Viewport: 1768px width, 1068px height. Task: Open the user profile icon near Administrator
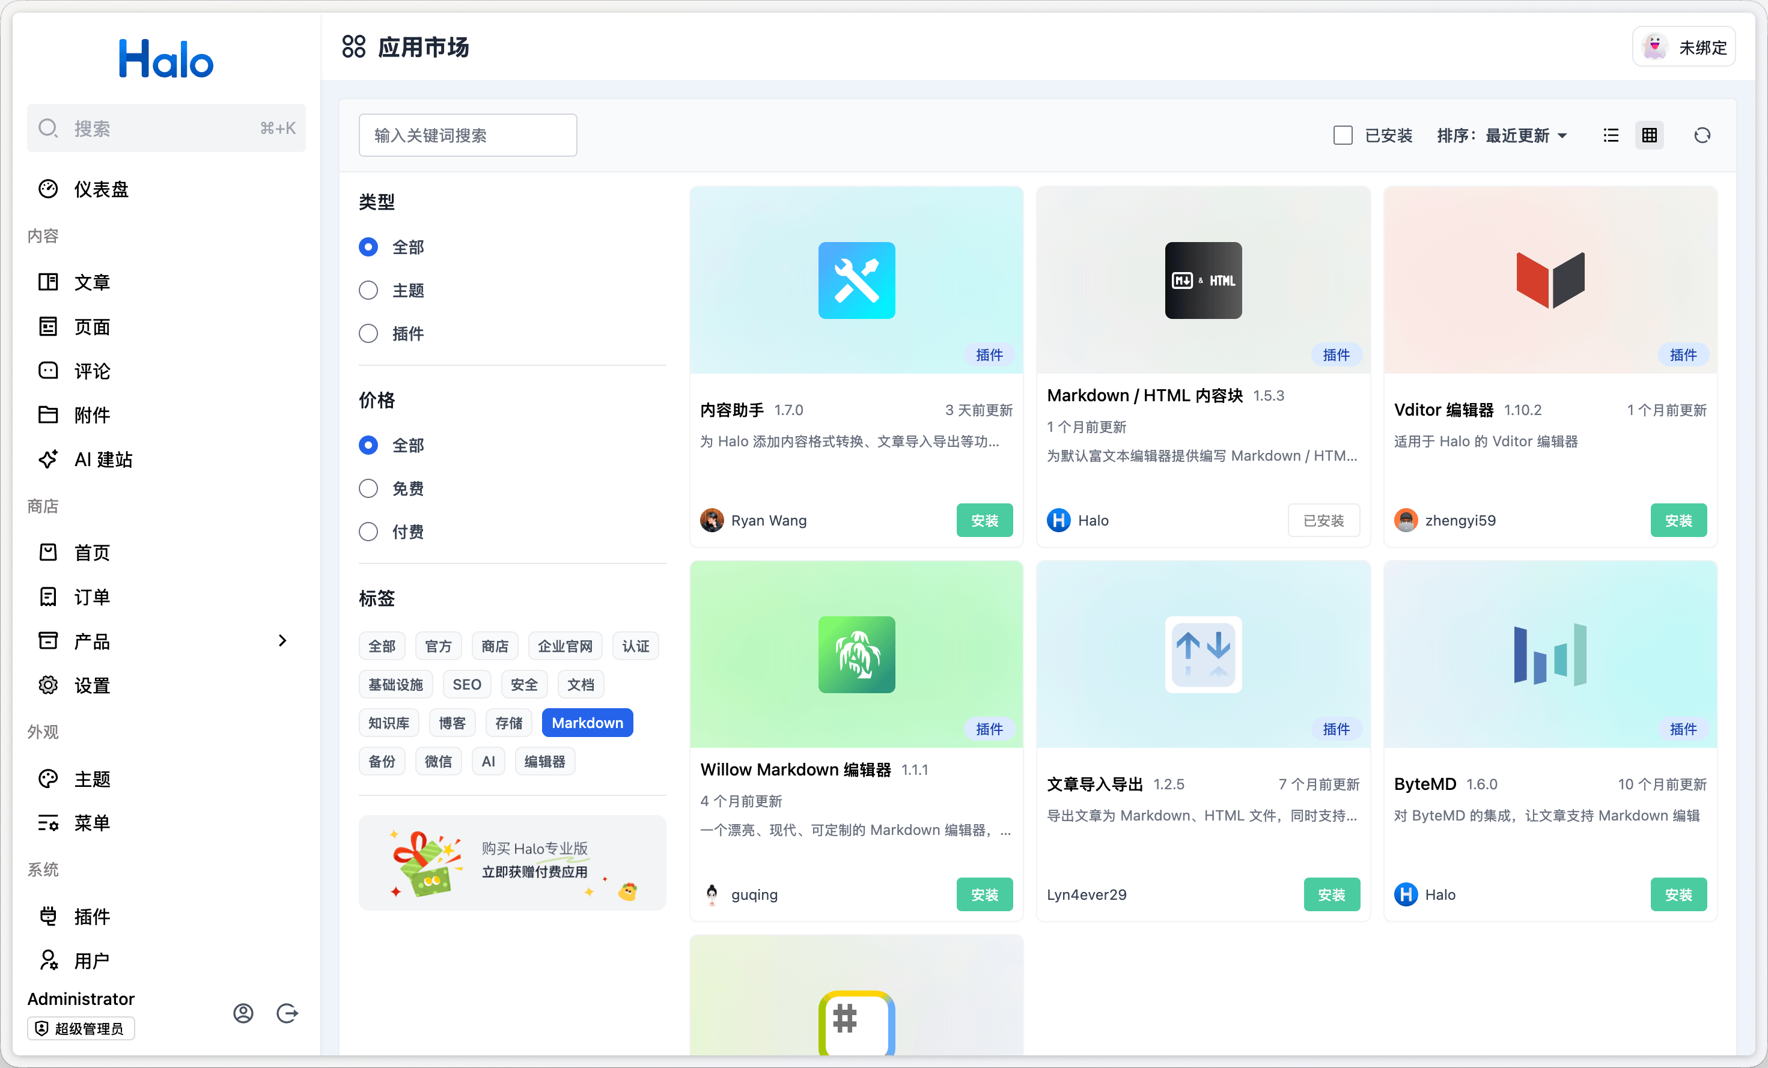tap(243, 1013)
